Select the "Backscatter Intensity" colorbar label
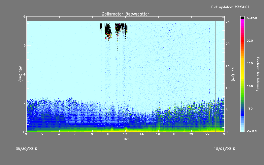Viewport: 264px width, 165px height. click(x=258, y=74)
